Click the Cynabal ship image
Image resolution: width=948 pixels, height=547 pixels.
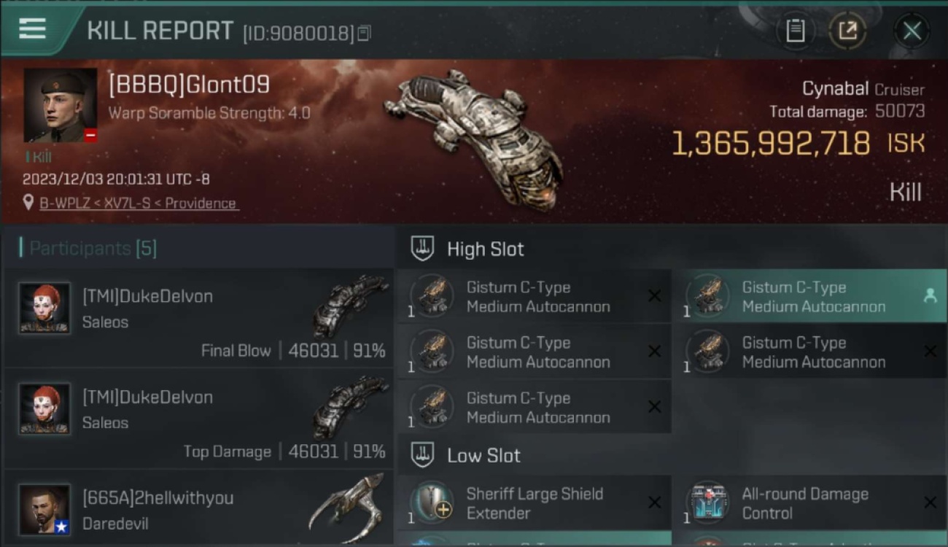point(474,139)
